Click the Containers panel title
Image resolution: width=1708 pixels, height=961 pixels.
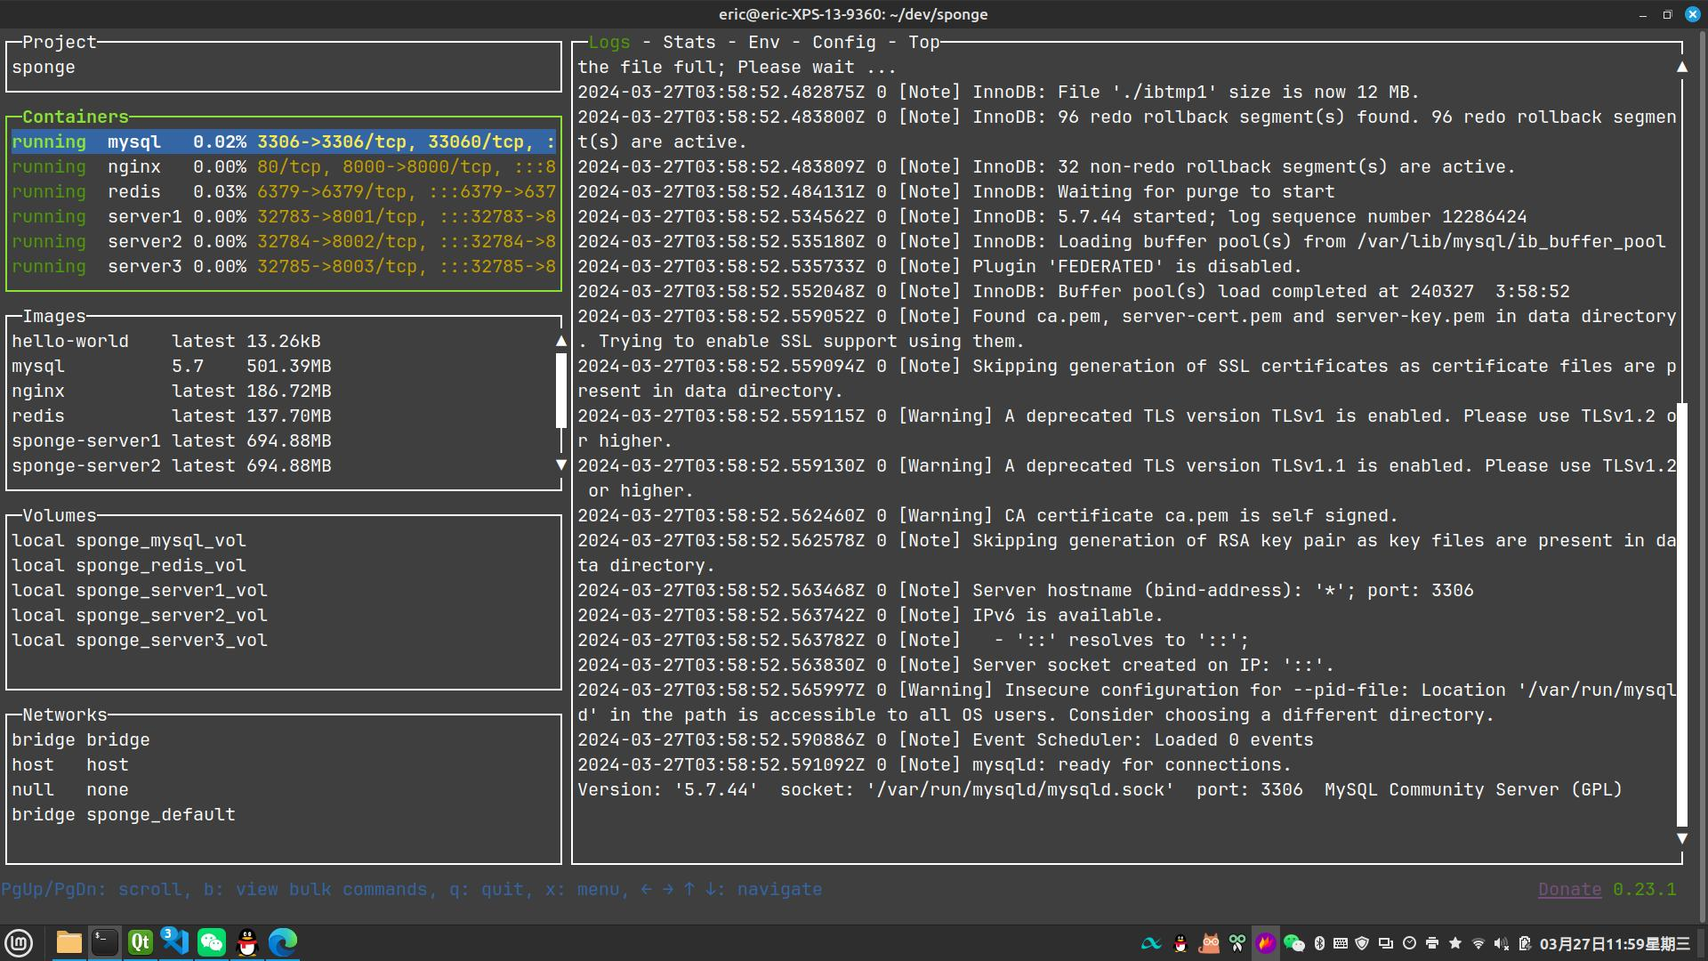(x=75, y=117)
